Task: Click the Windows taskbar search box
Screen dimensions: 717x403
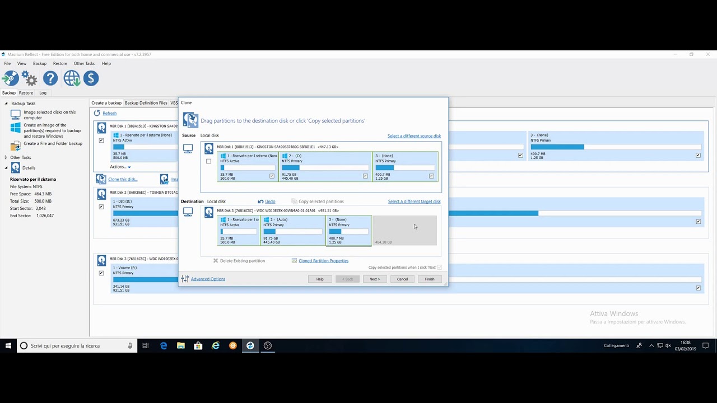Action: [x=77, y=346]
